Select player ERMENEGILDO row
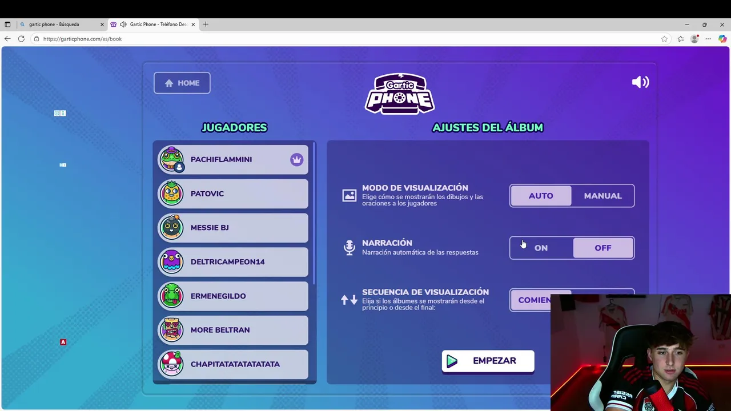Image resolution: width=731 pixels, height=411 pixels. click(x=233, y=296)
